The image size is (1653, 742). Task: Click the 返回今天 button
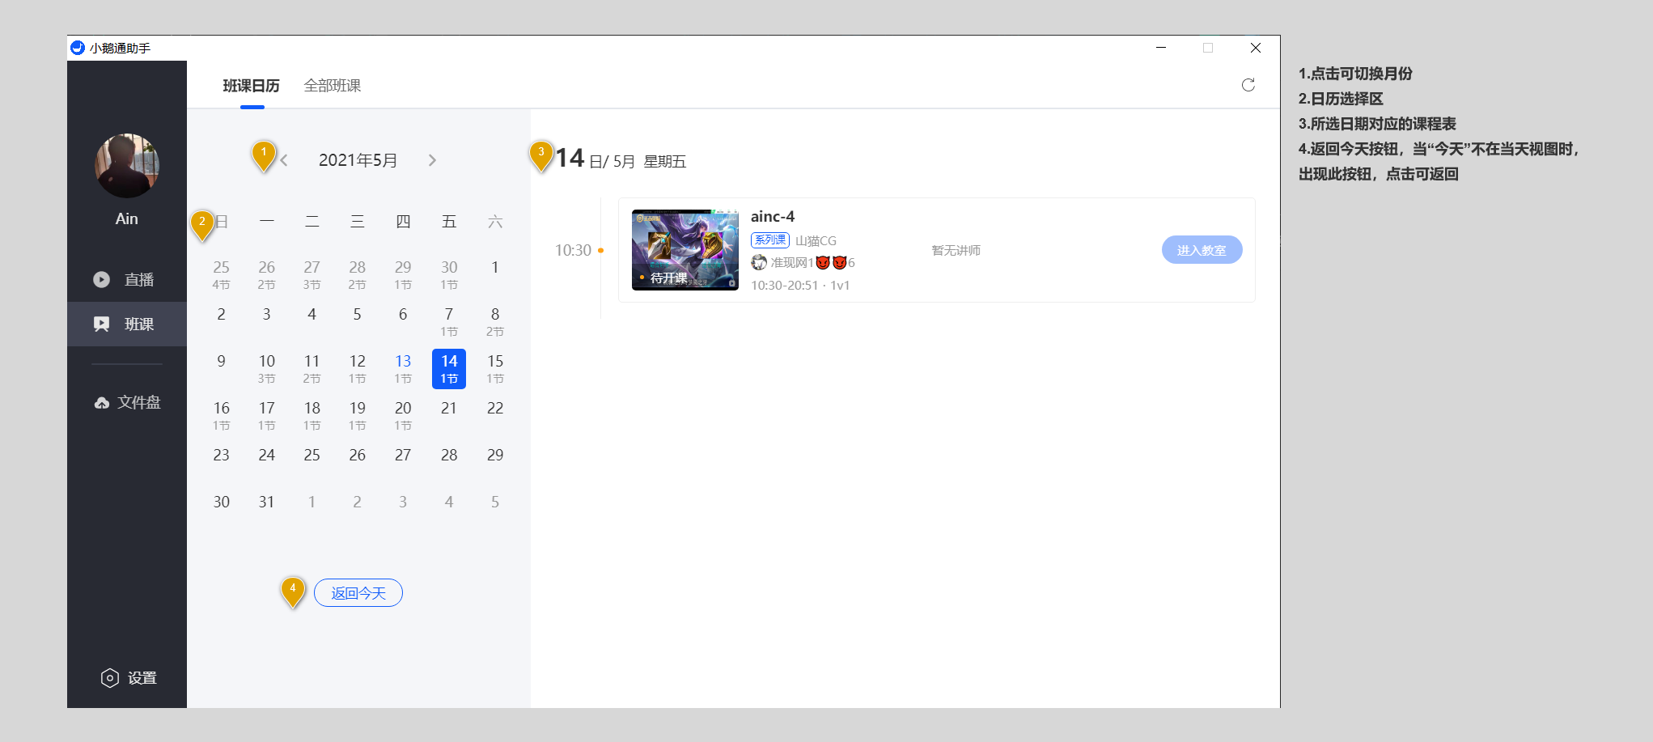pyautogui.click(x=358, y=593)
